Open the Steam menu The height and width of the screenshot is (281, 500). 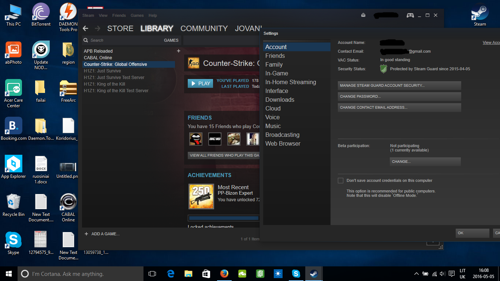pyautogui.click(x=88, y=15)
